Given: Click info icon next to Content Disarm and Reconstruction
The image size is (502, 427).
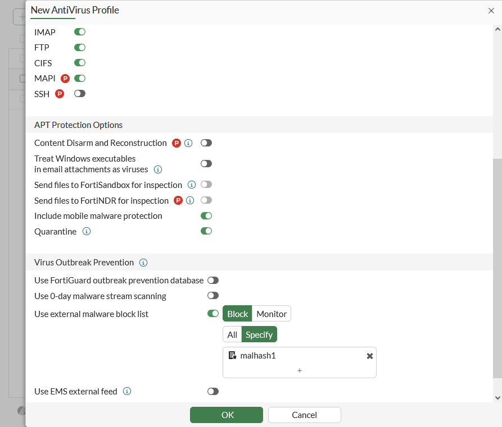Looking at the screenshot, I should (188, 143).
